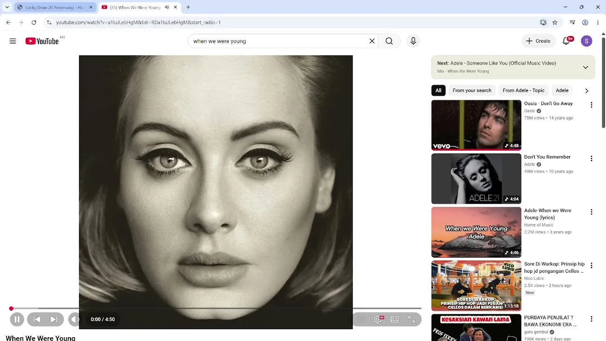606x341 pixels.
Task: Open the YouTube guide hamburger menu
Action: click(13, 41)
